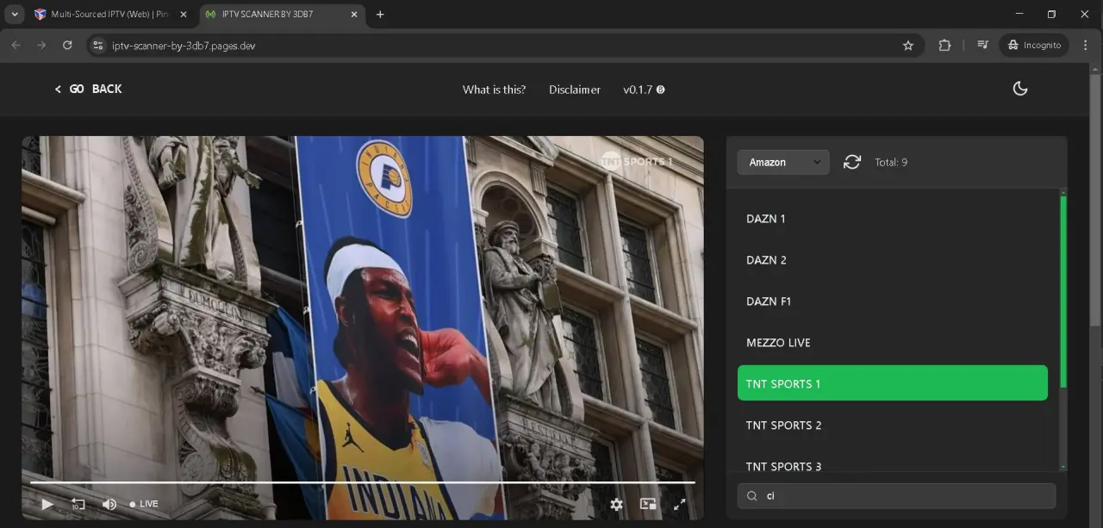The image size is (1103, 528).
Task: Open the Disclaimer link
Action: point(575,90)
